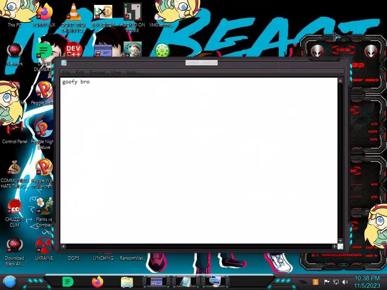Open the red Dev-C++ desktop icon
Viewport: 387px width, 290px height.
click(74, 50)
